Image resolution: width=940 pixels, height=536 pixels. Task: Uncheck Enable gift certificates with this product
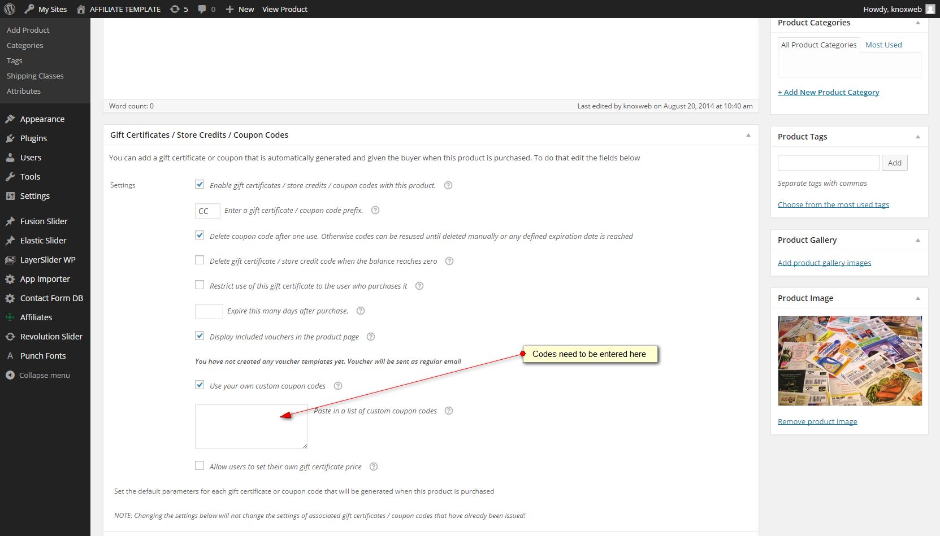click(200, 185)
